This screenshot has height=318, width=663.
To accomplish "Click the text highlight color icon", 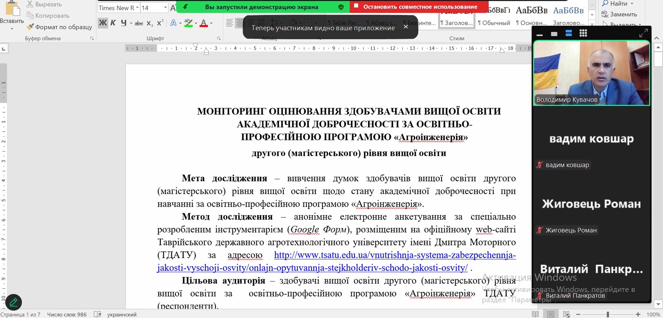I will click(x=188, y=23).
